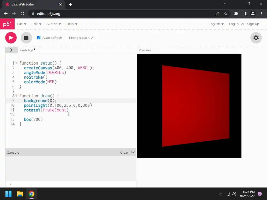Click on the pointLight code line

[58, 105]
